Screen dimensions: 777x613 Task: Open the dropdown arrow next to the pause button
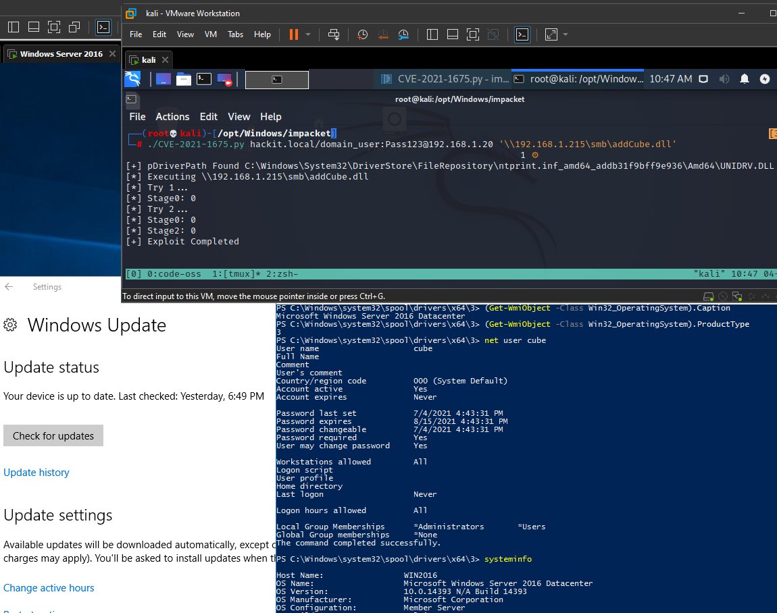point(308,34)
